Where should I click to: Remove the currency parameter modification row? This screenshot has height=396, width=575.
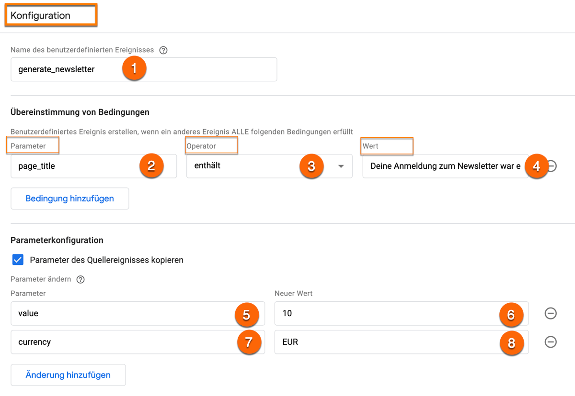click(551, 342)
